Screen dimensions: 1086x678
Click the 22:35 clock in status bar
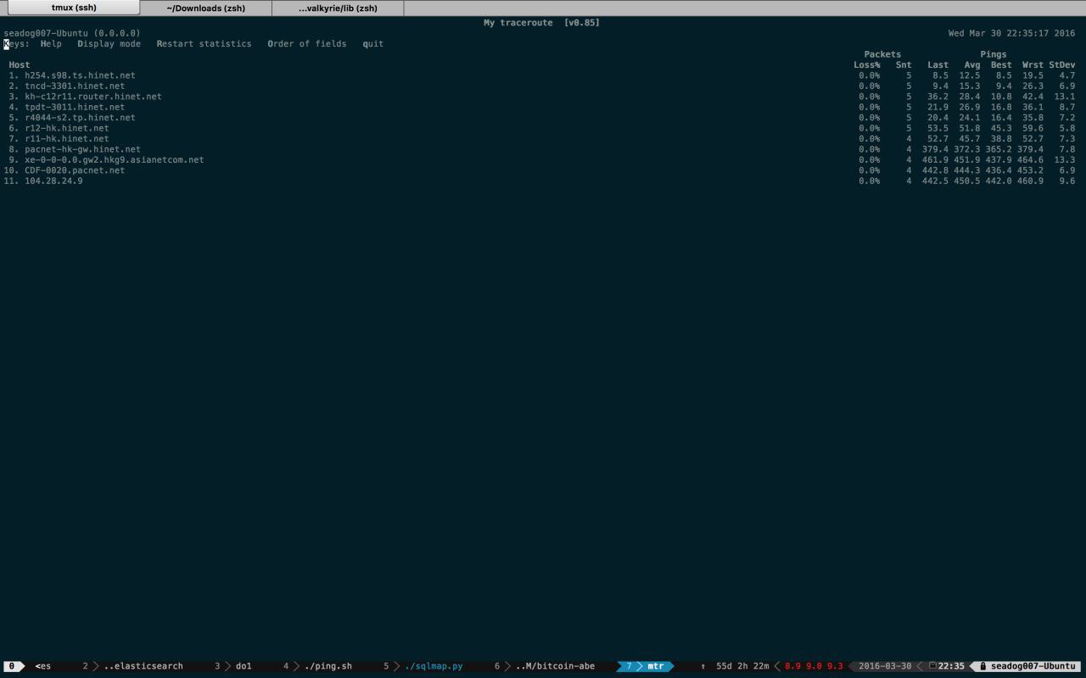tap(951, 666)
